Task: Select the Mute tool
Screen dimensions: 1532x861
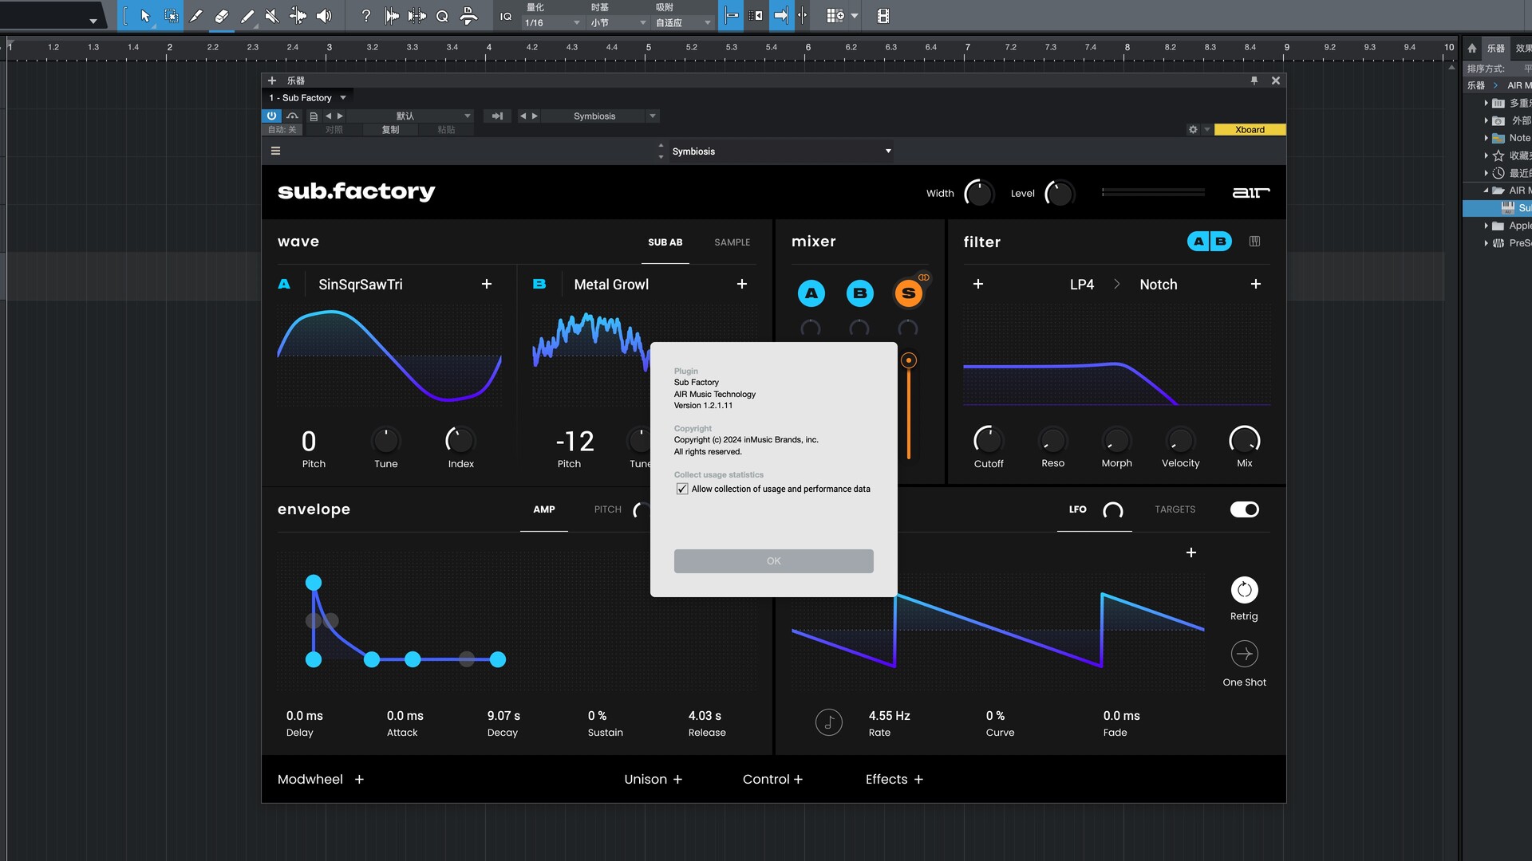Action: pyautogui.click(x=272, y=15)
